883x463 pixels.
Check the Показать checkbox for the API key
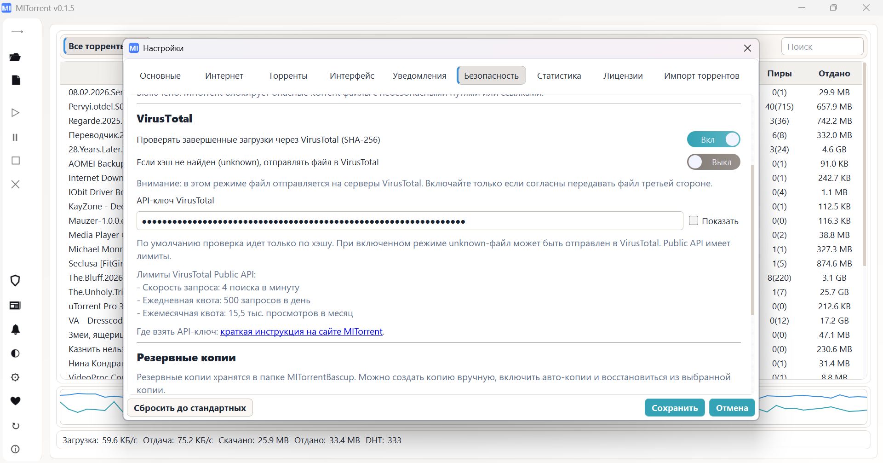click(x=694, y=221)
